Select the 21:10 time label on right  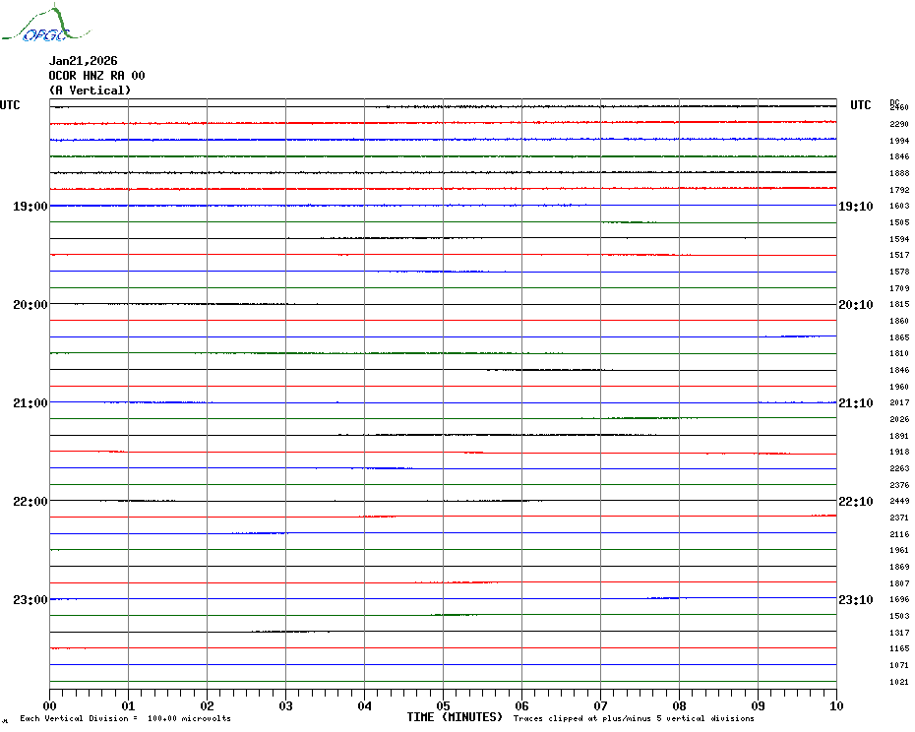(855, 403)
